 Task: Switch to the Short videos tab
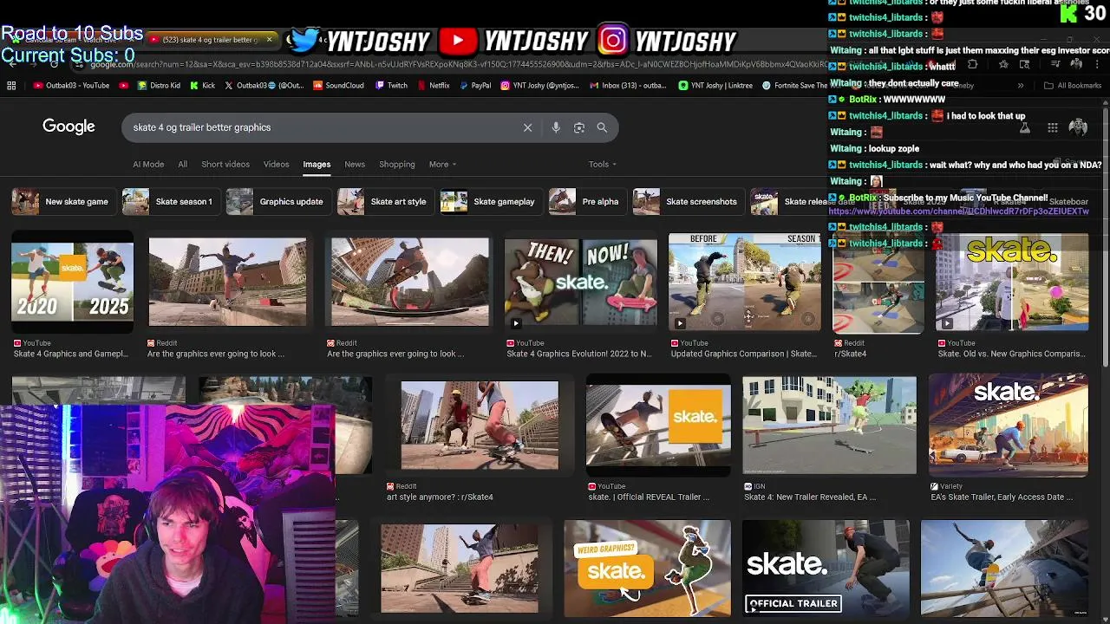point(225,164)
